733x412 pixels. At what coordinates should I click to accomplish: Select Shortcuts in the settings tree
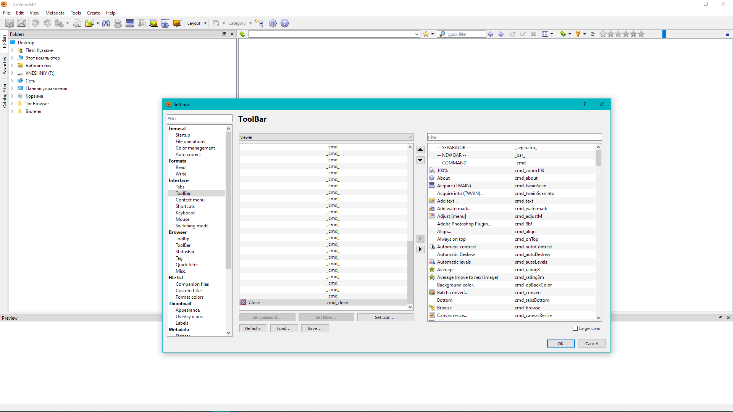tap(185, 206)
